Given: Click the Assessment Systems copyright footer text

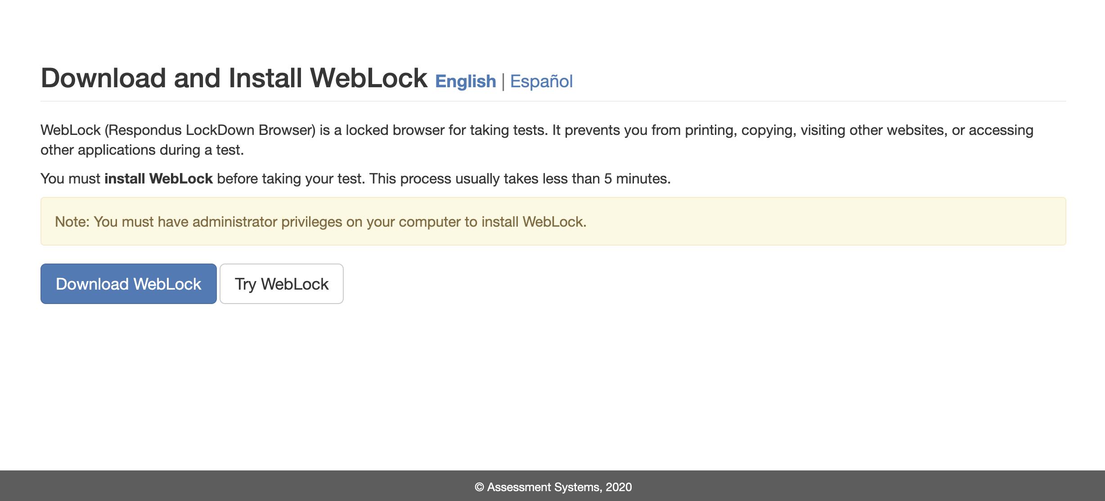Looking at the screenshot, I should click(553, 487).
